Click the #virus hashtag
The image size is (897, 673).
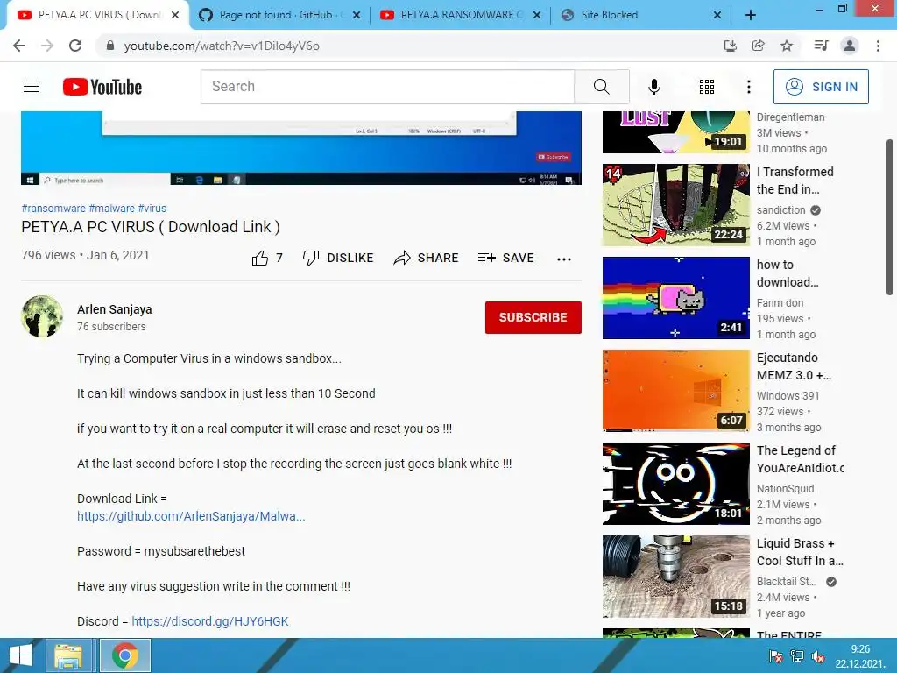[152, 209]
